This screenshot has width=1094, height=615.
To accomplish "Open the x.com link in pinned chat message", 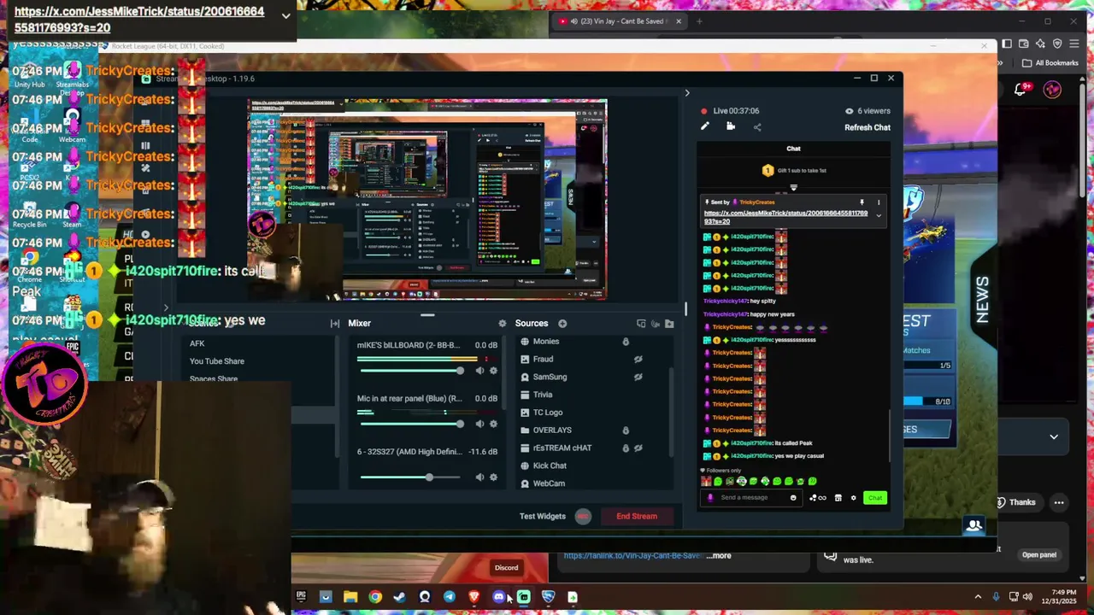I will coord(785,217).
